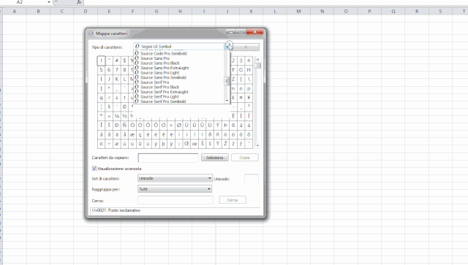Choose Source Sans Pro font
The height and width of the screenshot is (265, 468).
[x=155, y=58]
